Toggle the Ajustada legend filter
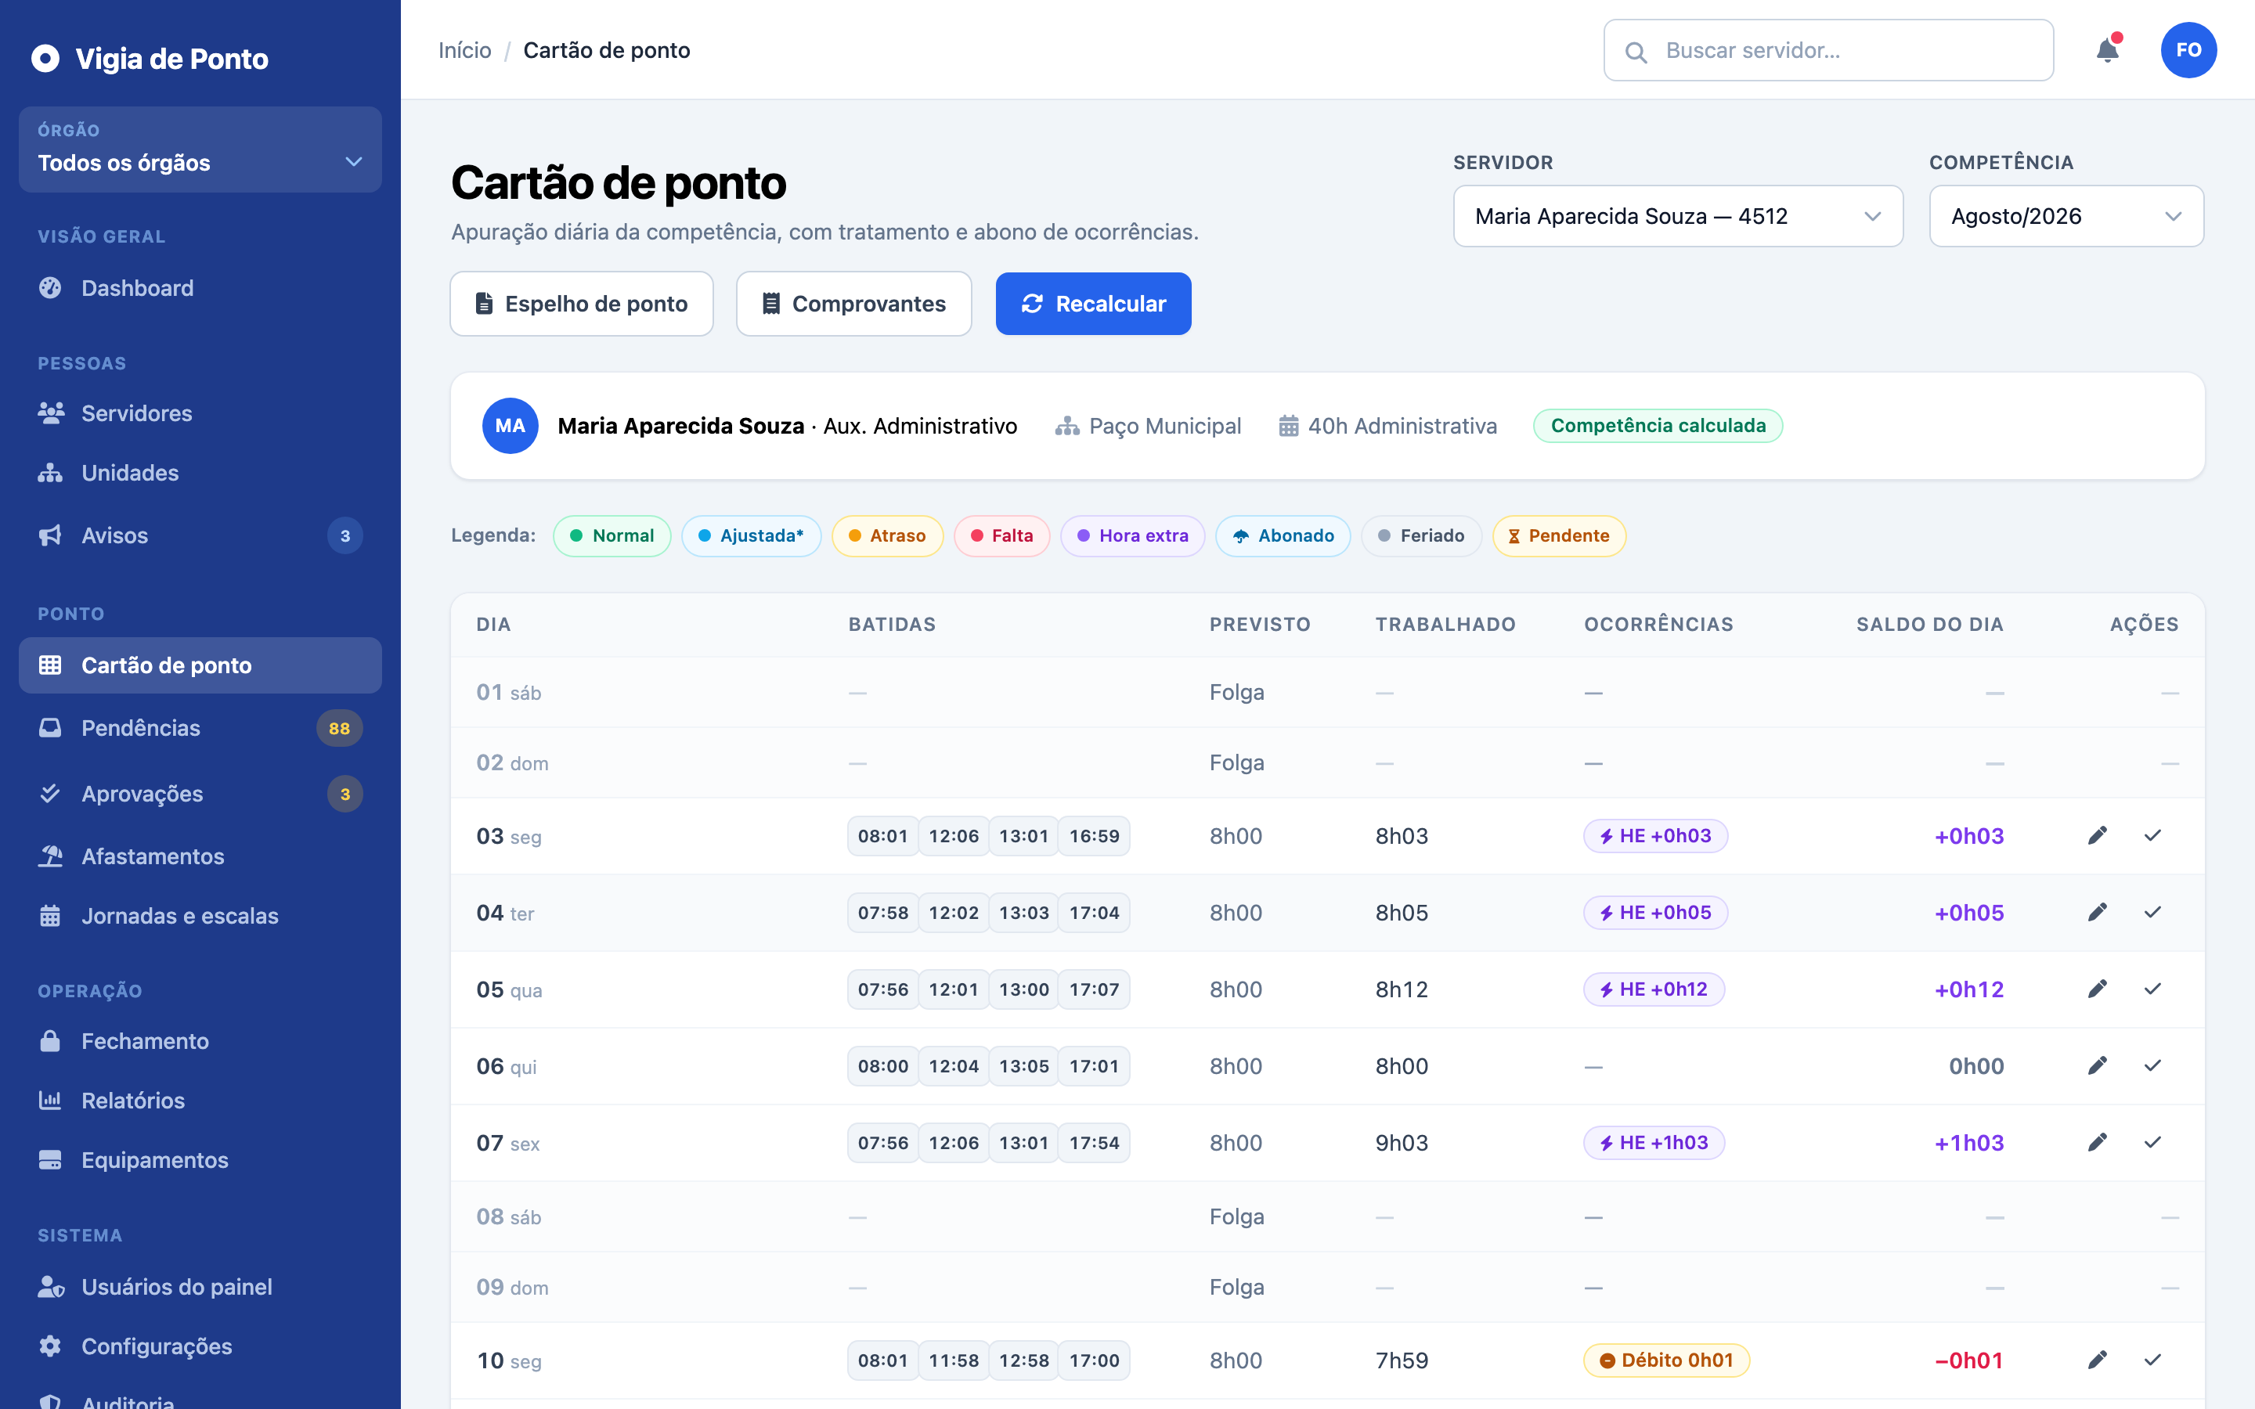This screenshot has height=1409, width=2255. pos(751,536)
